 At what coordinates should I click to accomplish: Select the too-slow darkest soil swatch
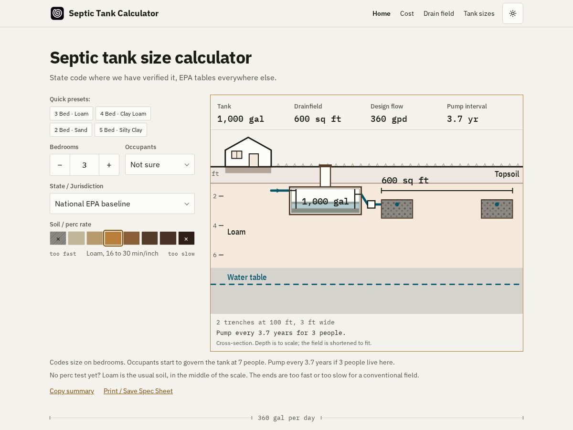186,238
